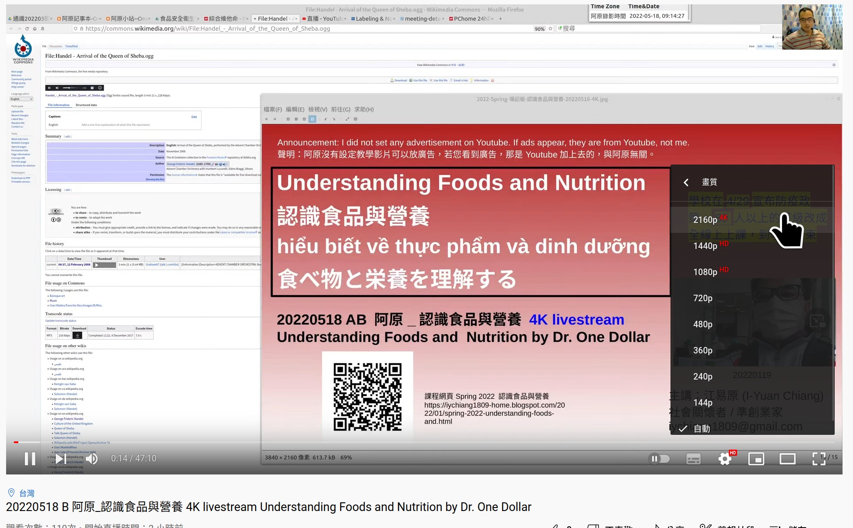Enable theater mode view

[787, 459]
